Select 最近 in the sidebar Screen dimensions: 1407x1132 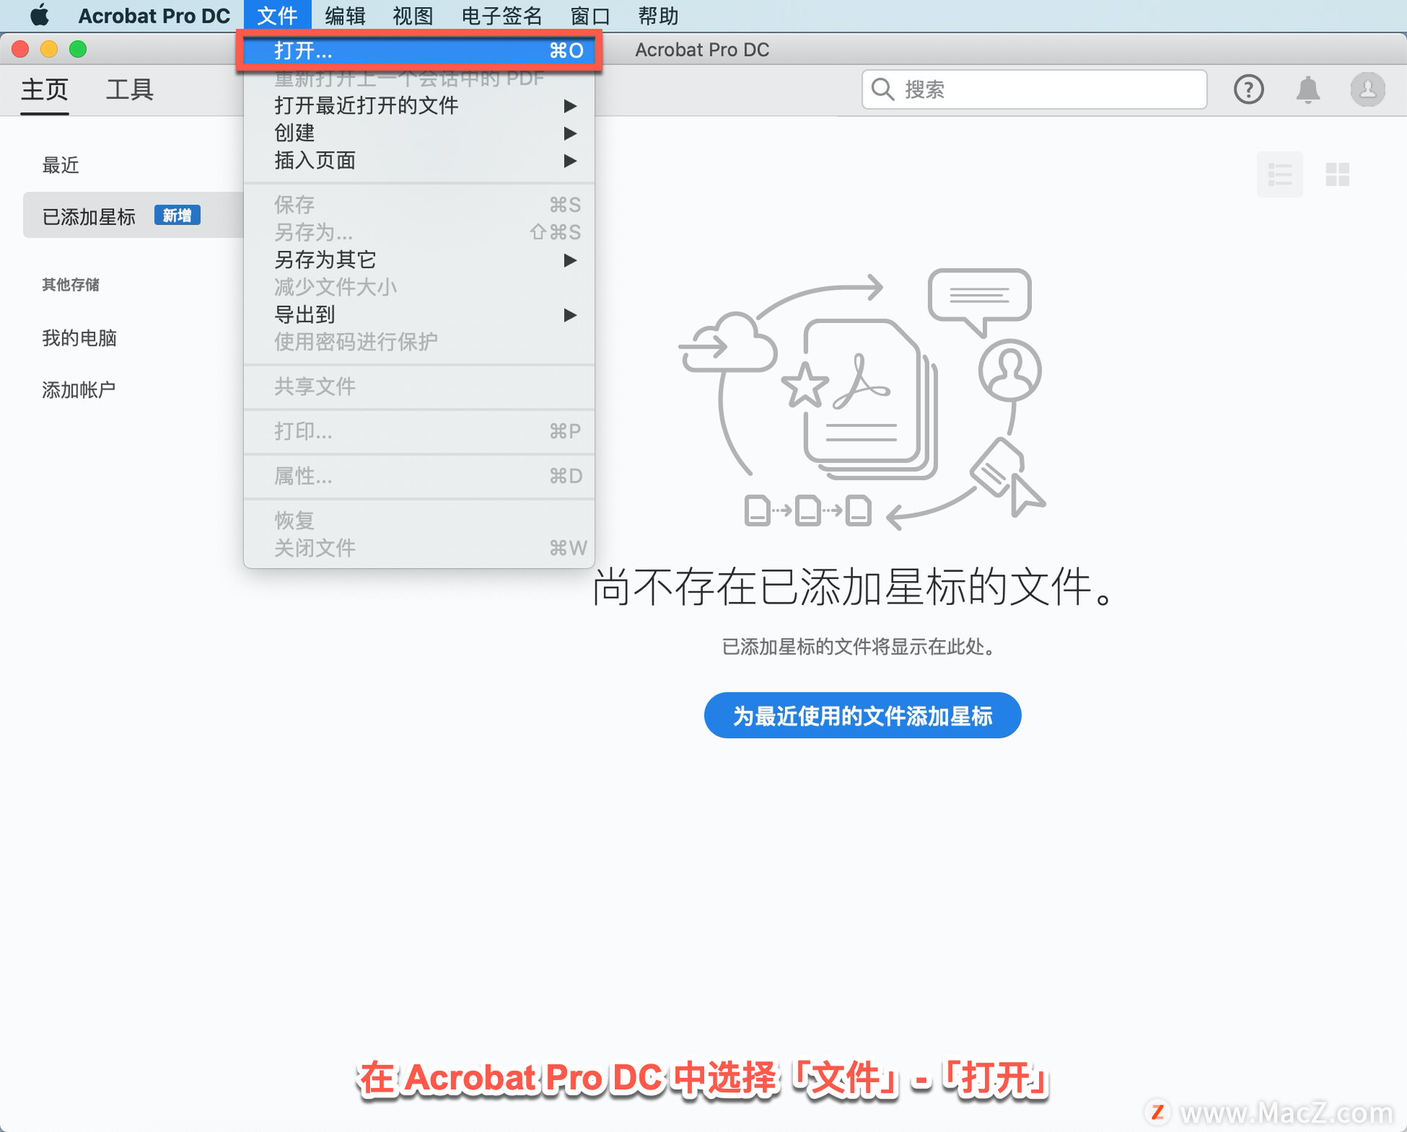[x=60, y=165]
